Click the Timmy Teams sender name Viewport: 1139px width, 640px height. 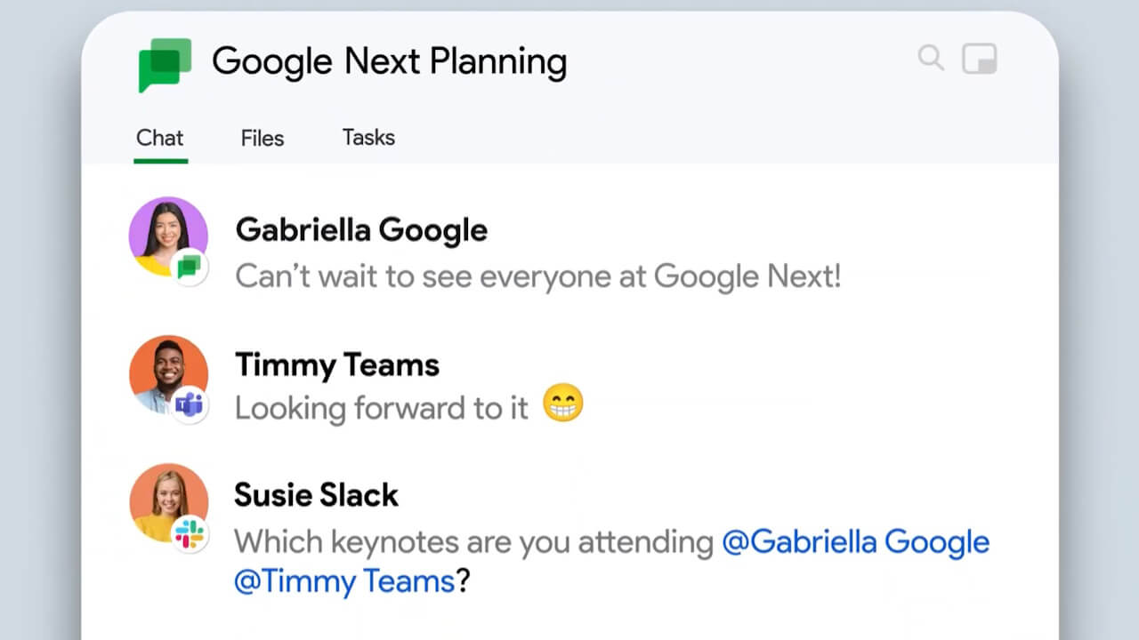337,364
